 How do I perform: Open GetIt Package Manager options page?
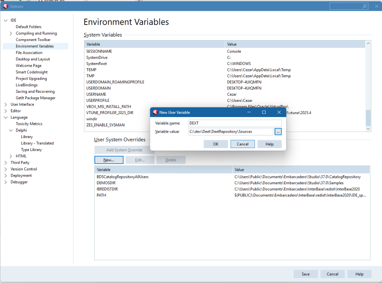click(x=35, y=98)
